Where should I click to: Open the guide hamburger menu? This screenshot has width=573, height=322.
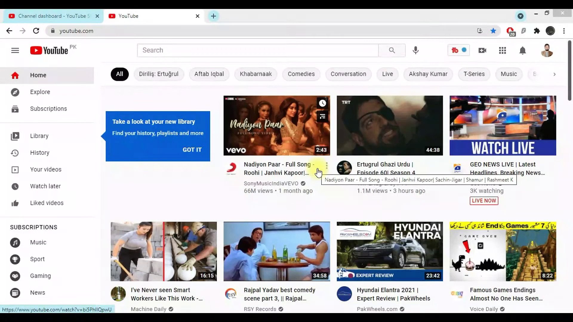tap(15, 50)
